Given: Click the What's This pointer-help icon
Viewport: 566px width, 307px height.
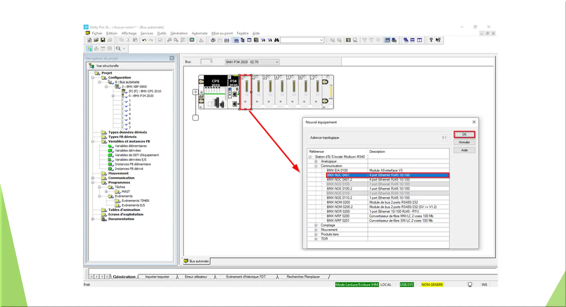Looking at the screenshot, I should (438, 40).
